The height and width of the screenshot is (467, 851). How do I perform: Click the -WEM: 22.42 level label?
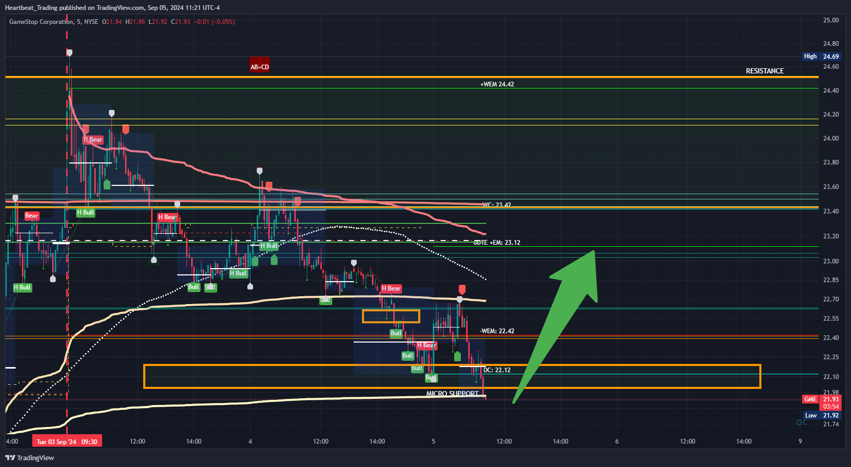pos(497,331)
